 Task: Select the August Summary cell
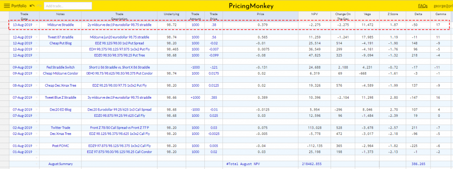(60, 164)
